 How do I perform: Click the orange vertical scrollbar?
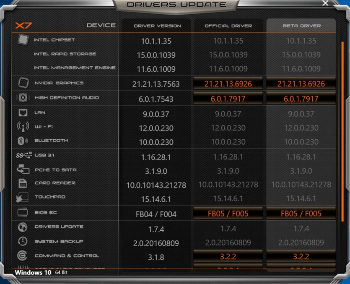click(342, 132)
